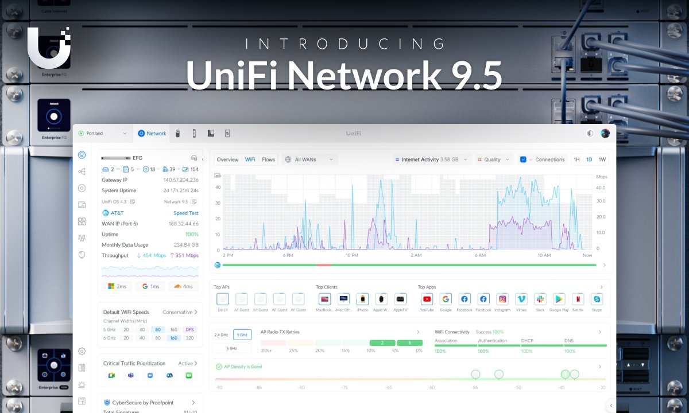Select the 2.4 GHz band button
Screen dimensions: 689x413
pos(221,334)
